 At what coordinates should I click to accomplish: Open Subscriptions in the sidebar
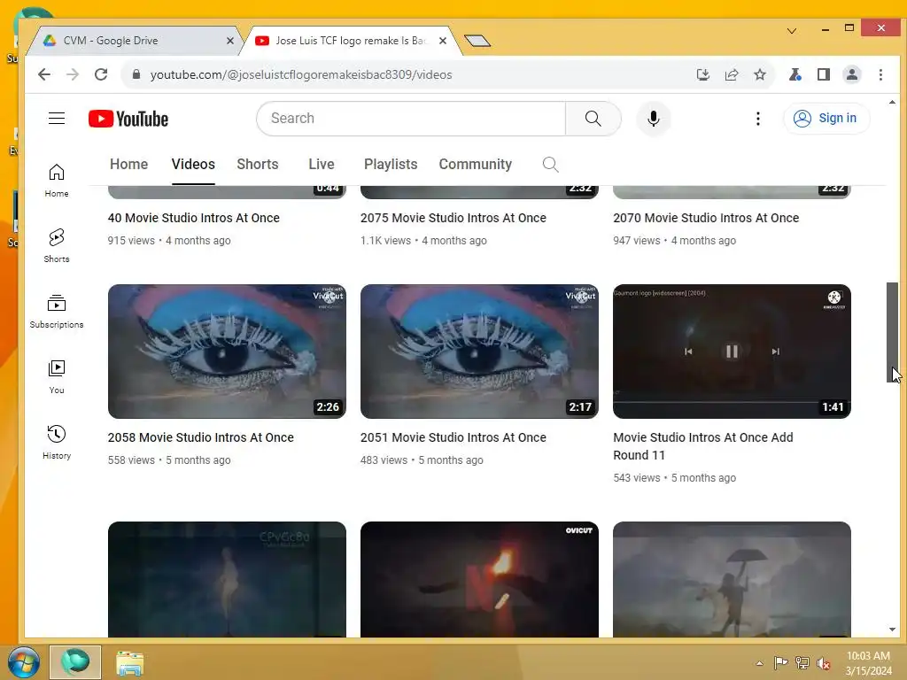(x=57, y=311)
